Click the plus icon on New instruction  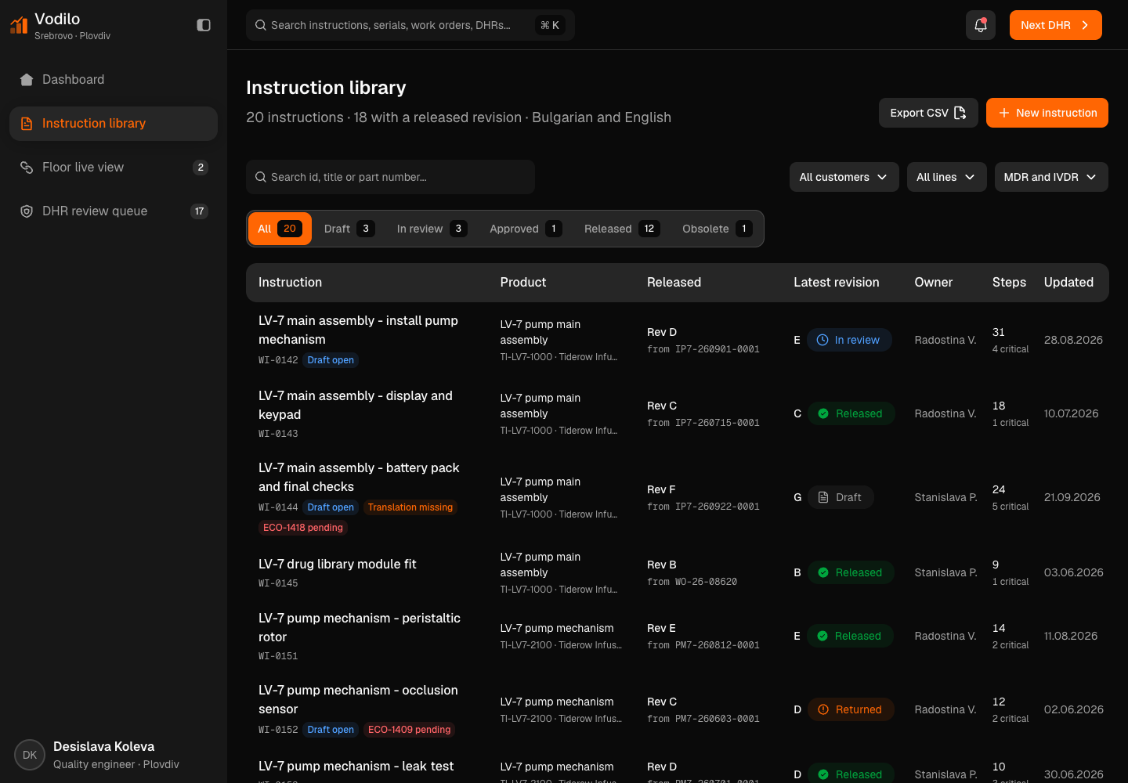1003,113
